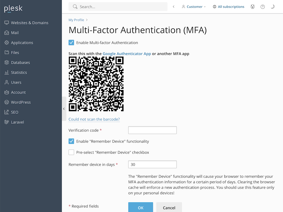This screenshot has height=212, width=283.
Task: Click the back chevron next to search
Action: [173, 7]
